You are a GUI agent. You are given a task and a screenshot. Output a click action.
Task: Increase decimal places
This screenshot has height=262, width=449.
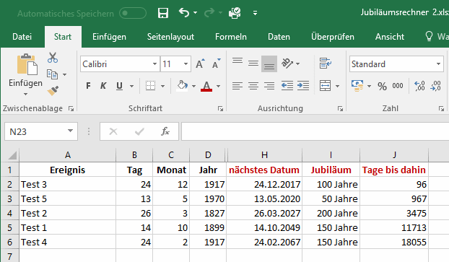[420, 86]
